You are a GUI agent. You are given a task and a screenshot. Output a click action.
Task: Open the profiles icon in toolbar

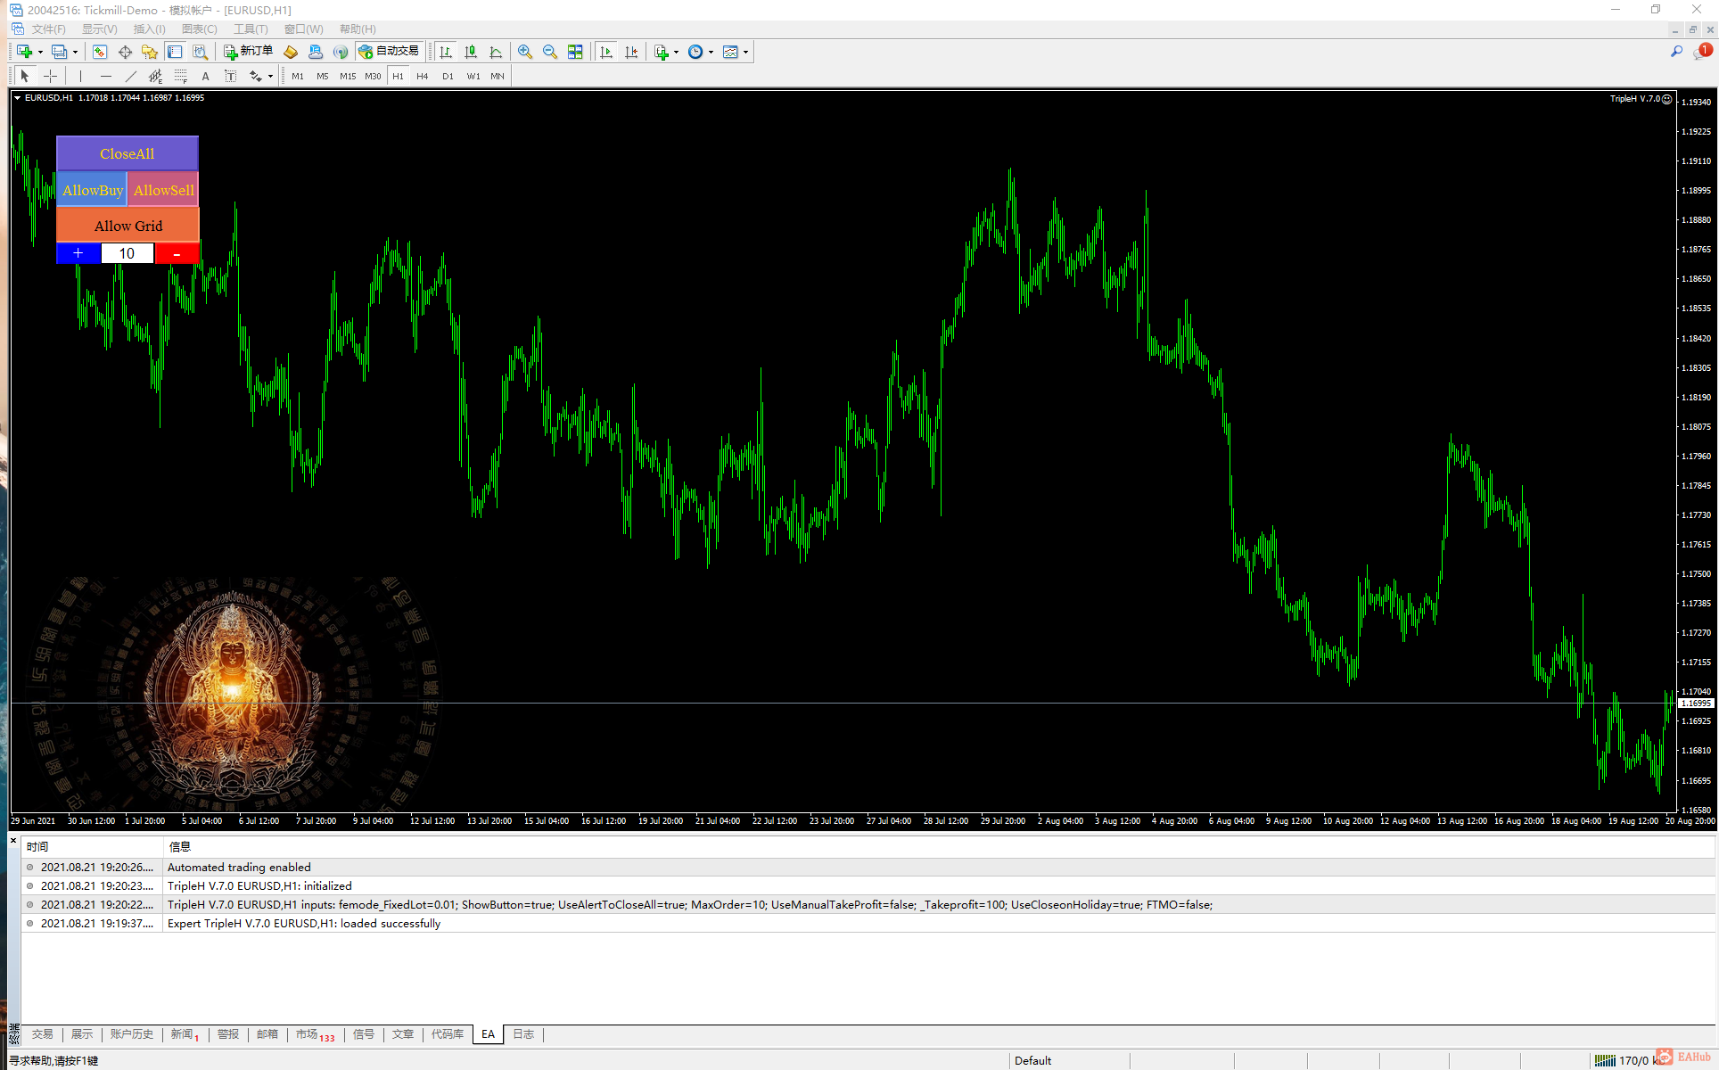click(59, 52)
